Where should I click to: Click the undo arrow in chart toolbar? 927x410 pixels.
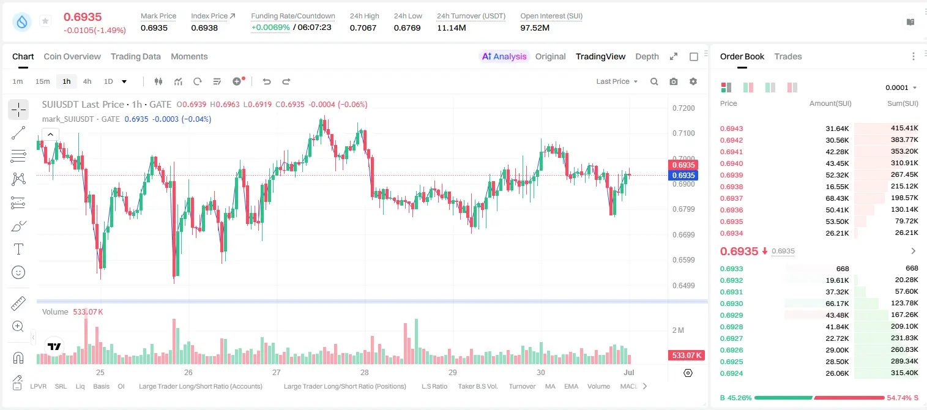[267, 81]
